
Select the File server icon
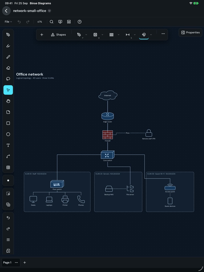point(130,189)
